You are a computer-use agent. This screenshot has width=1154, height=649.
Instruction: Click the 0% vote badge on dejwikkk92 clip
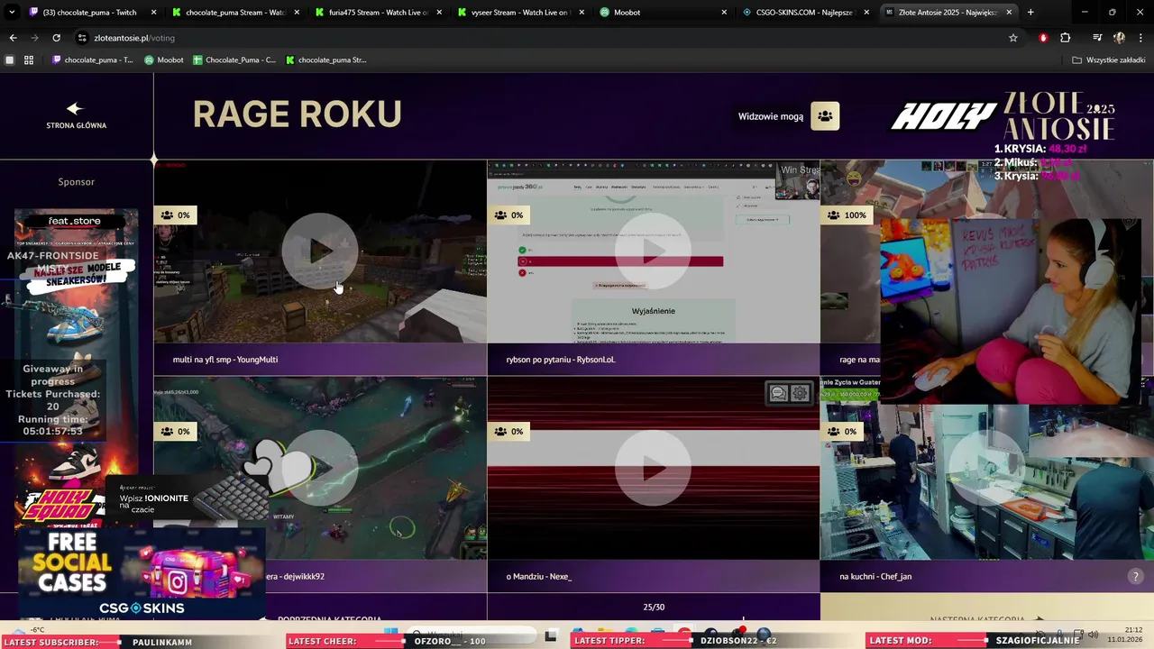coord(176,432)
